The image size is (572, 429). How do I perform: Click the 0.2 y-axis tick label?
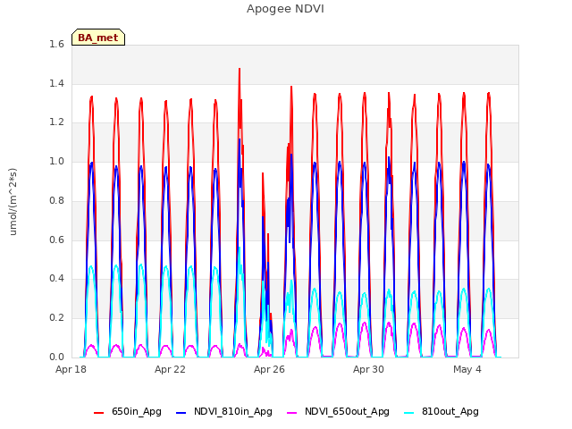(x=56, y=318)
